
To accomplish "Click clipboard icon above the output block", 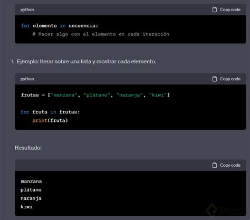I will (x=214, y=165).
